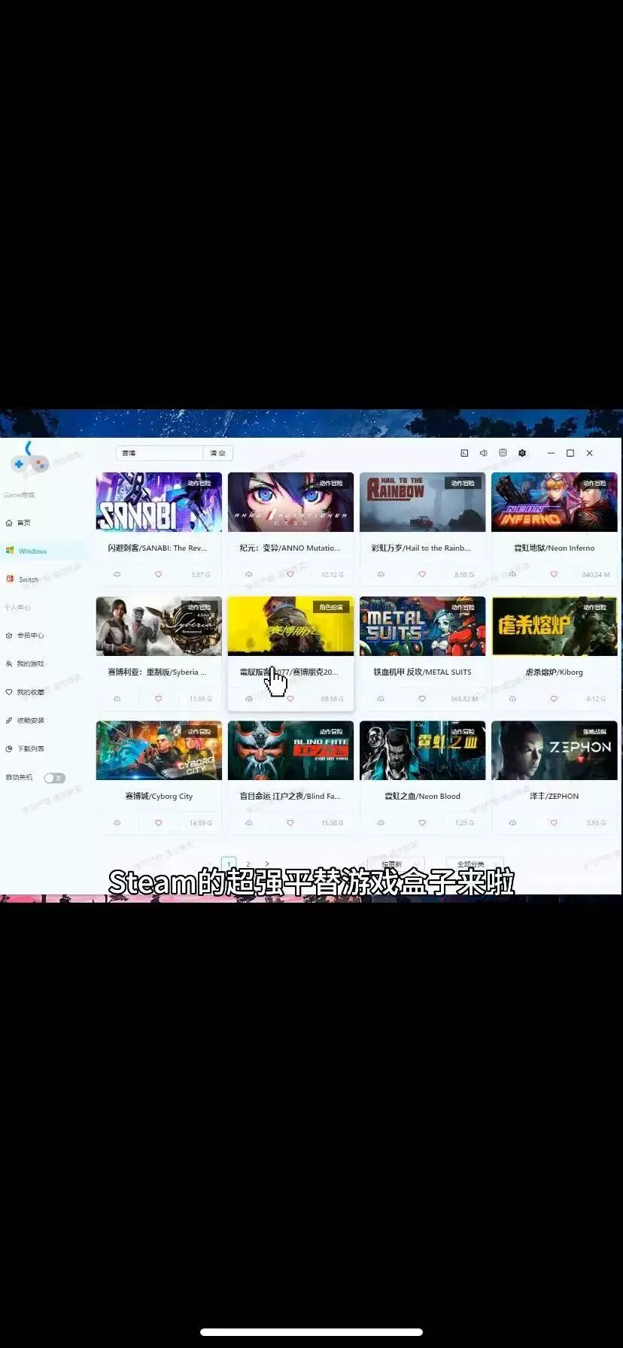Download METAL SUITS via cloud icon
Image resolution: width=623 pixels, height=1348 pixels.
click(381, 699)
